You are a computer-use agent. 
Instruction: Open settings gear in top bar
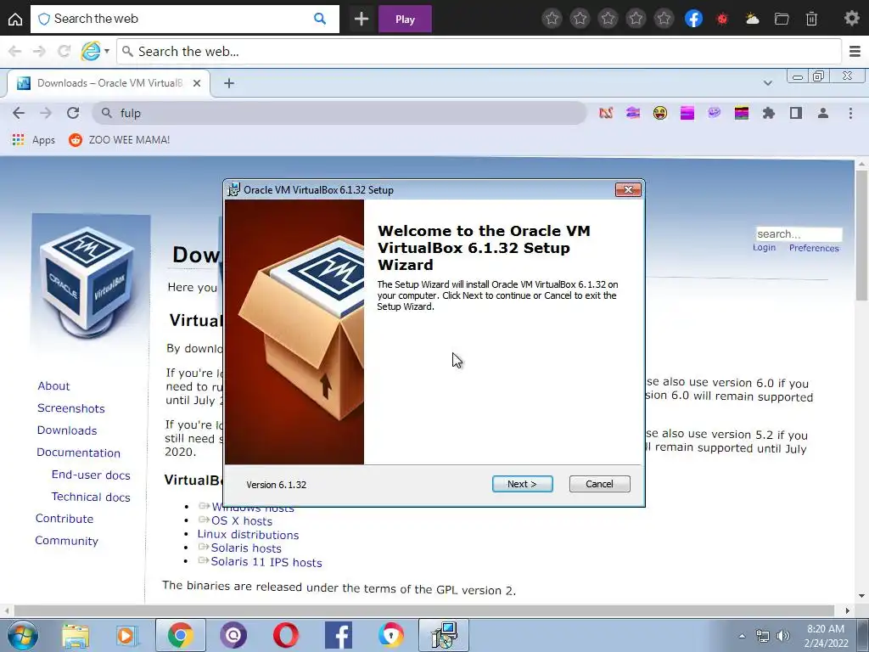pos(852,19)
